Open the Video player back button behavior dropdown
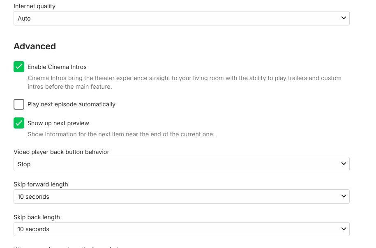This screenshot has width=376, height=248. tap(181, 164)
